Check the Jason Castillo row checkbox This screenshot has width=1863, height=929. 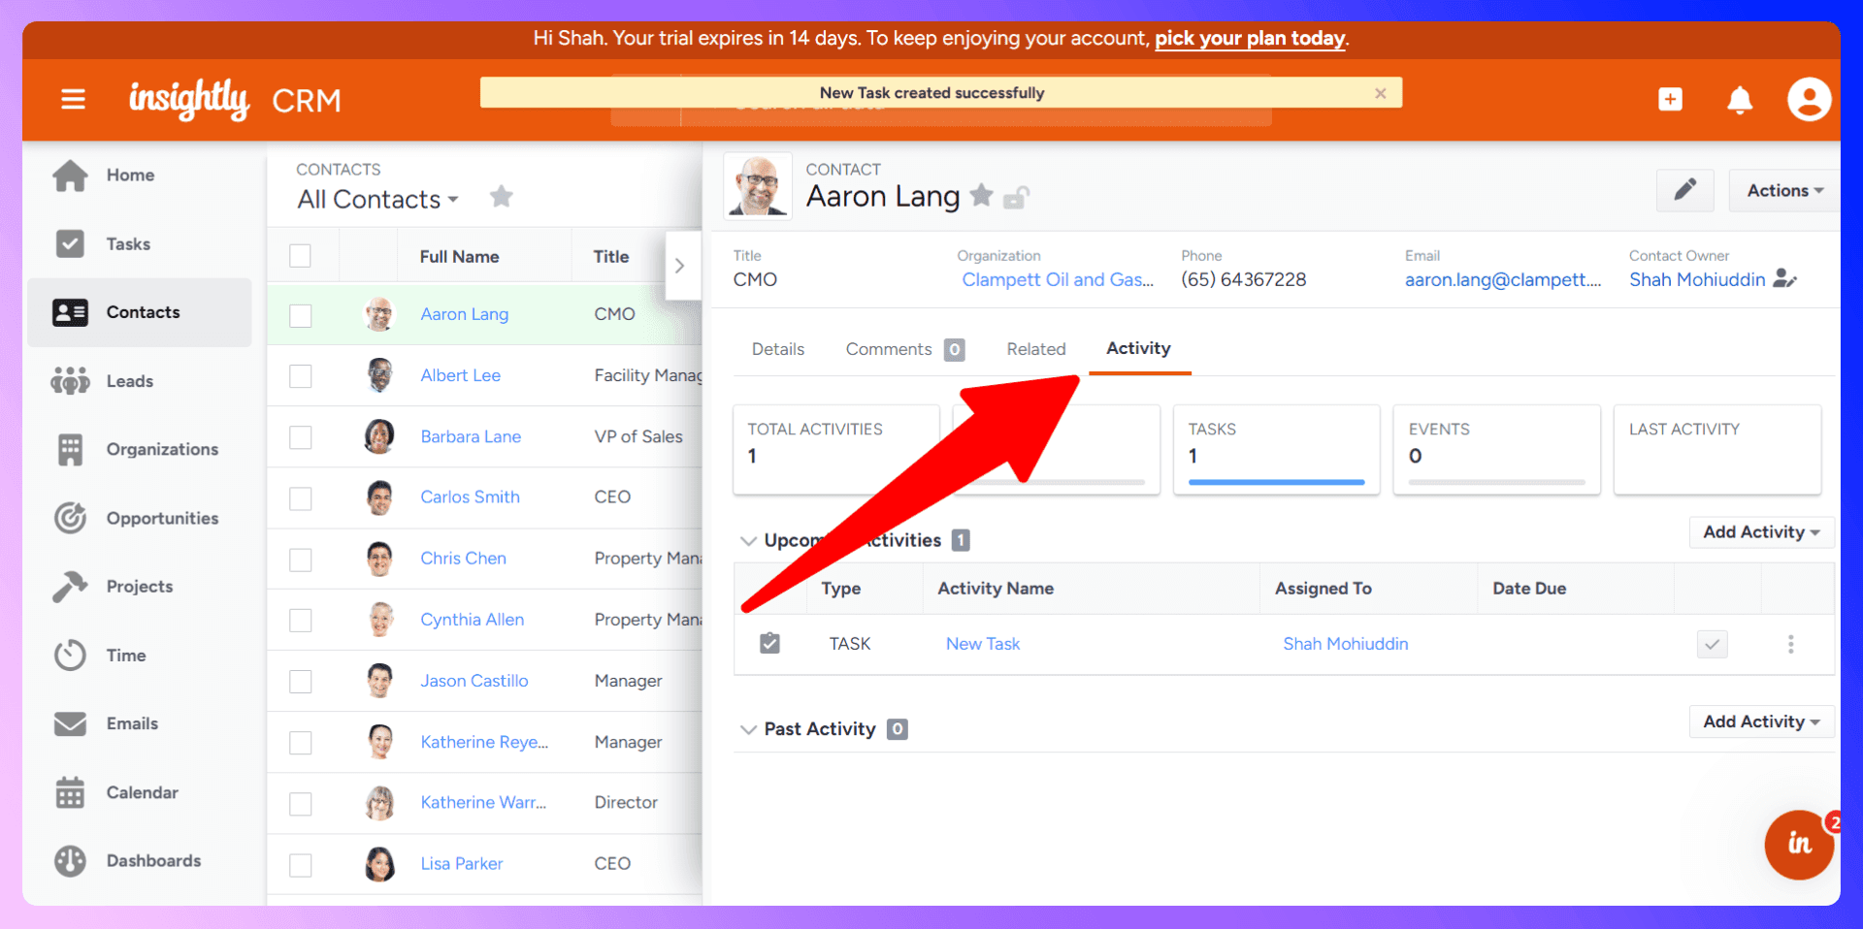click(301, 682)
